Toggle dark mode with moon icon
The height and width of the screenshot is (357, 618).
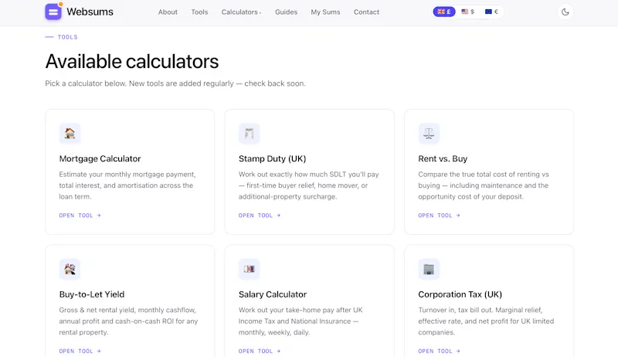pos(565,12)
